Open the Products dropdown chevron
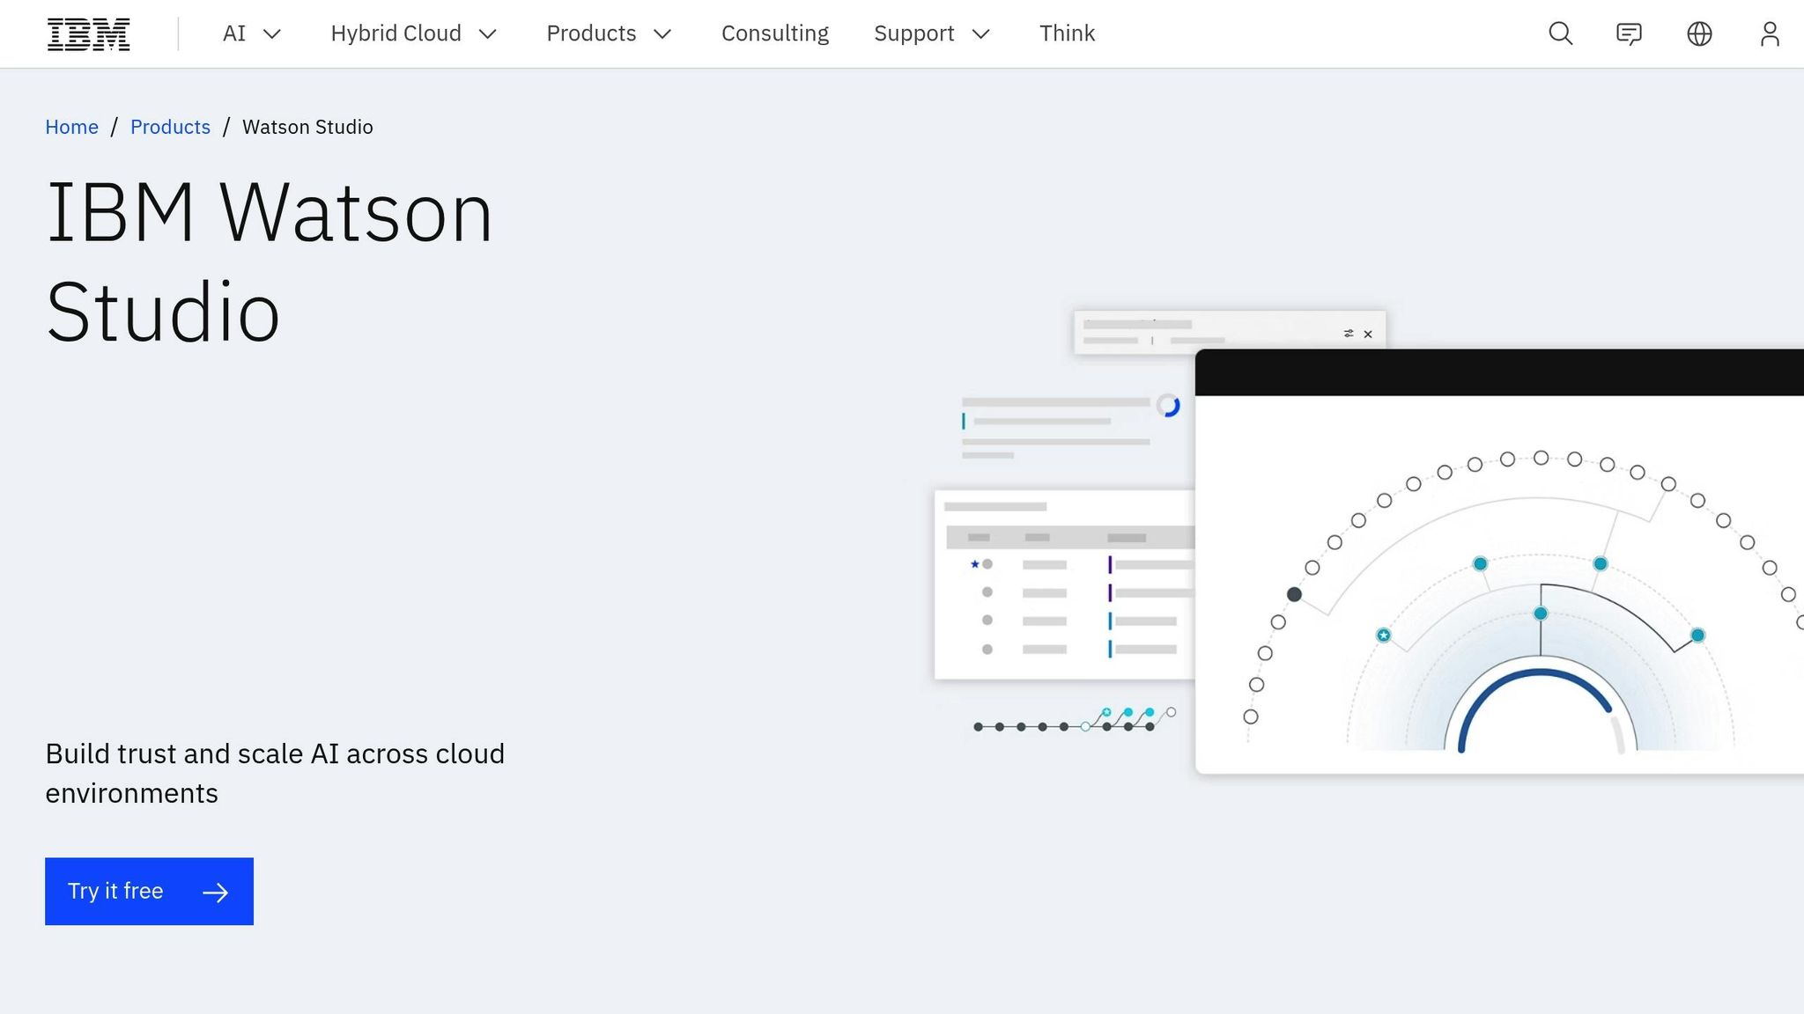 coord(662,33)
